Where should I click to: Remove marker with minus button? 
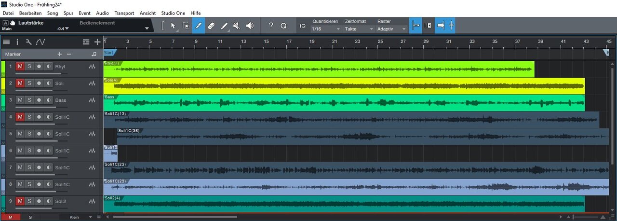(x=69, y=54)
